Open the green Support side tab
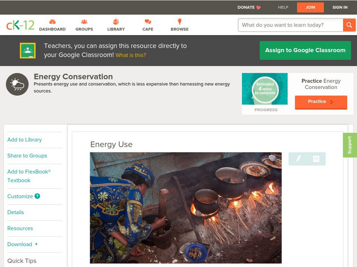Image resolution: width=357 pixels, height=267 pixels. click(x=350, y=145)
